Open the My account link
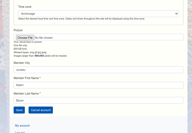This screenshot has height=133, width=192. (22, 126)
